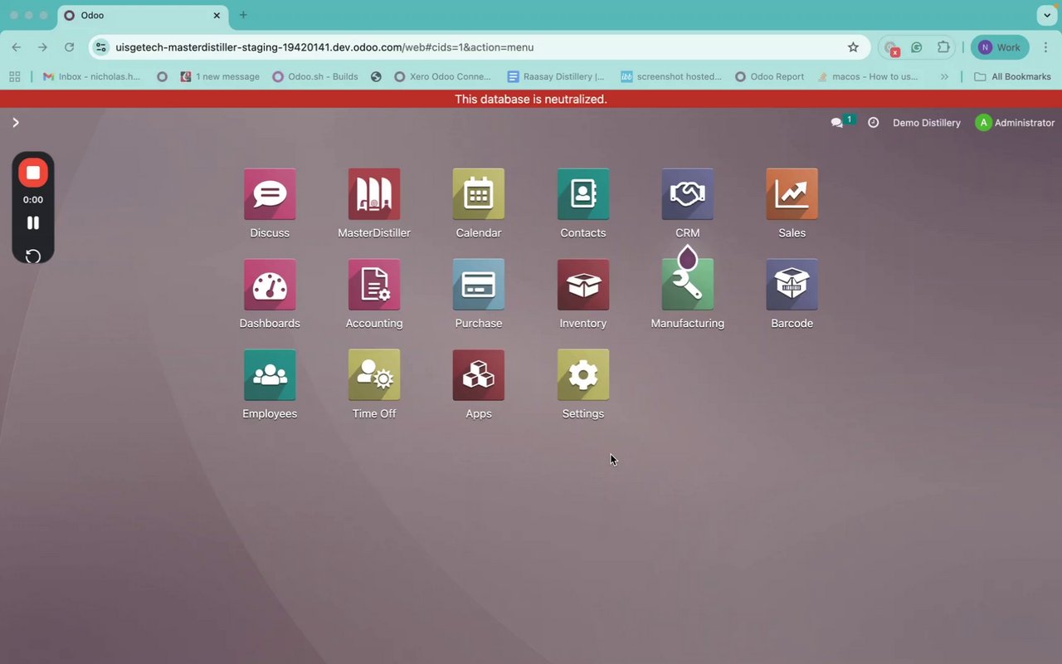Viewport: 1062px width, 664px height.
Task: Click the green circular extension icon
Action: (x=917, y=47)
